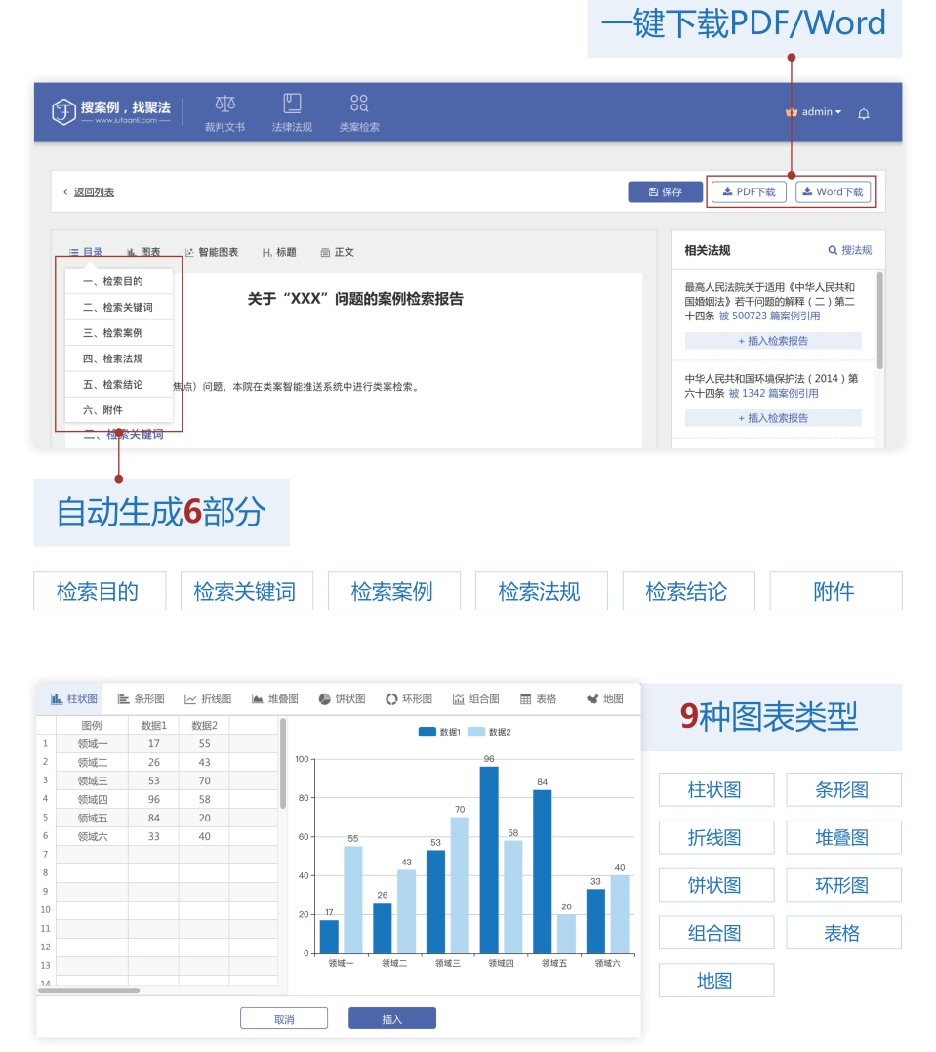This screenshot has height=1052, width=936.
Task: Click the 图表 toolbar item
Action: click(143, 252)
